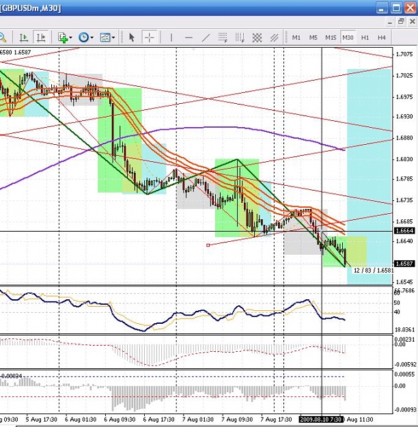Close the inner chart window
The image size is (418, 427).
coord(413,22)
